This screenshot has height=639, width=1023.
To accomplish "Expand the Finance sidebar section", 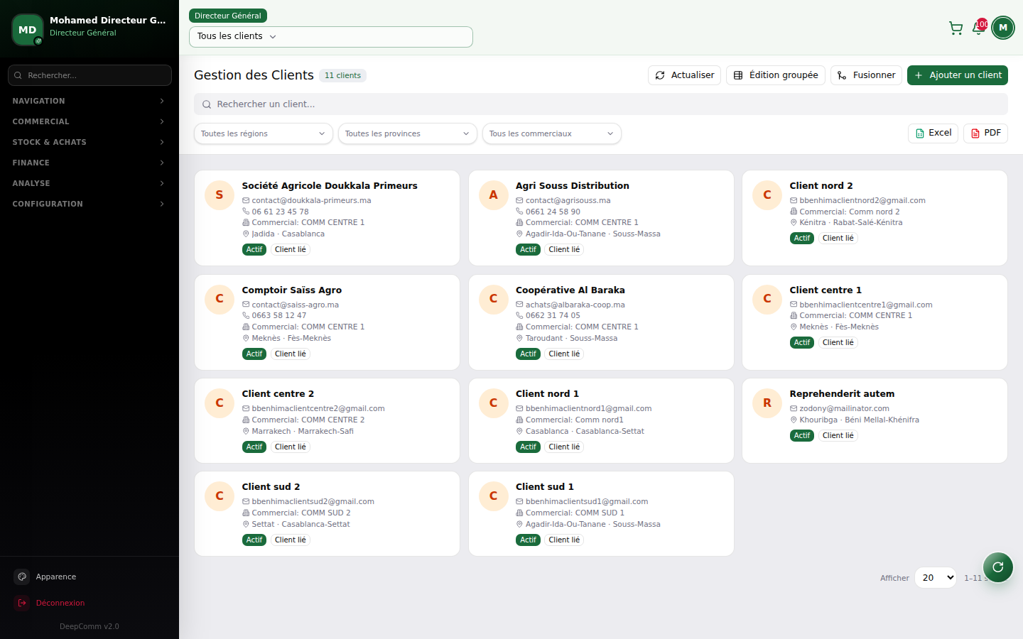I will [90, 163].
